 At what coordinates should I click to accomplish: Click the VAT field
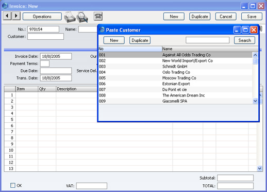click(92, 186)
